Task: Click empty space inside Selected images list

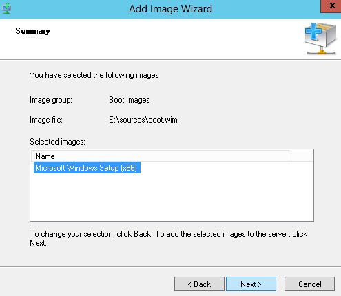Action: click(x=172, y=198)
